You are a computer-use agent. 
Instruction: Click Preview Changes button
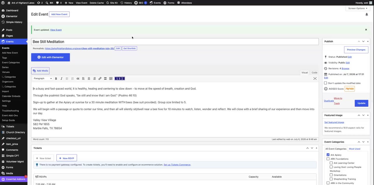tap(356, 50)
